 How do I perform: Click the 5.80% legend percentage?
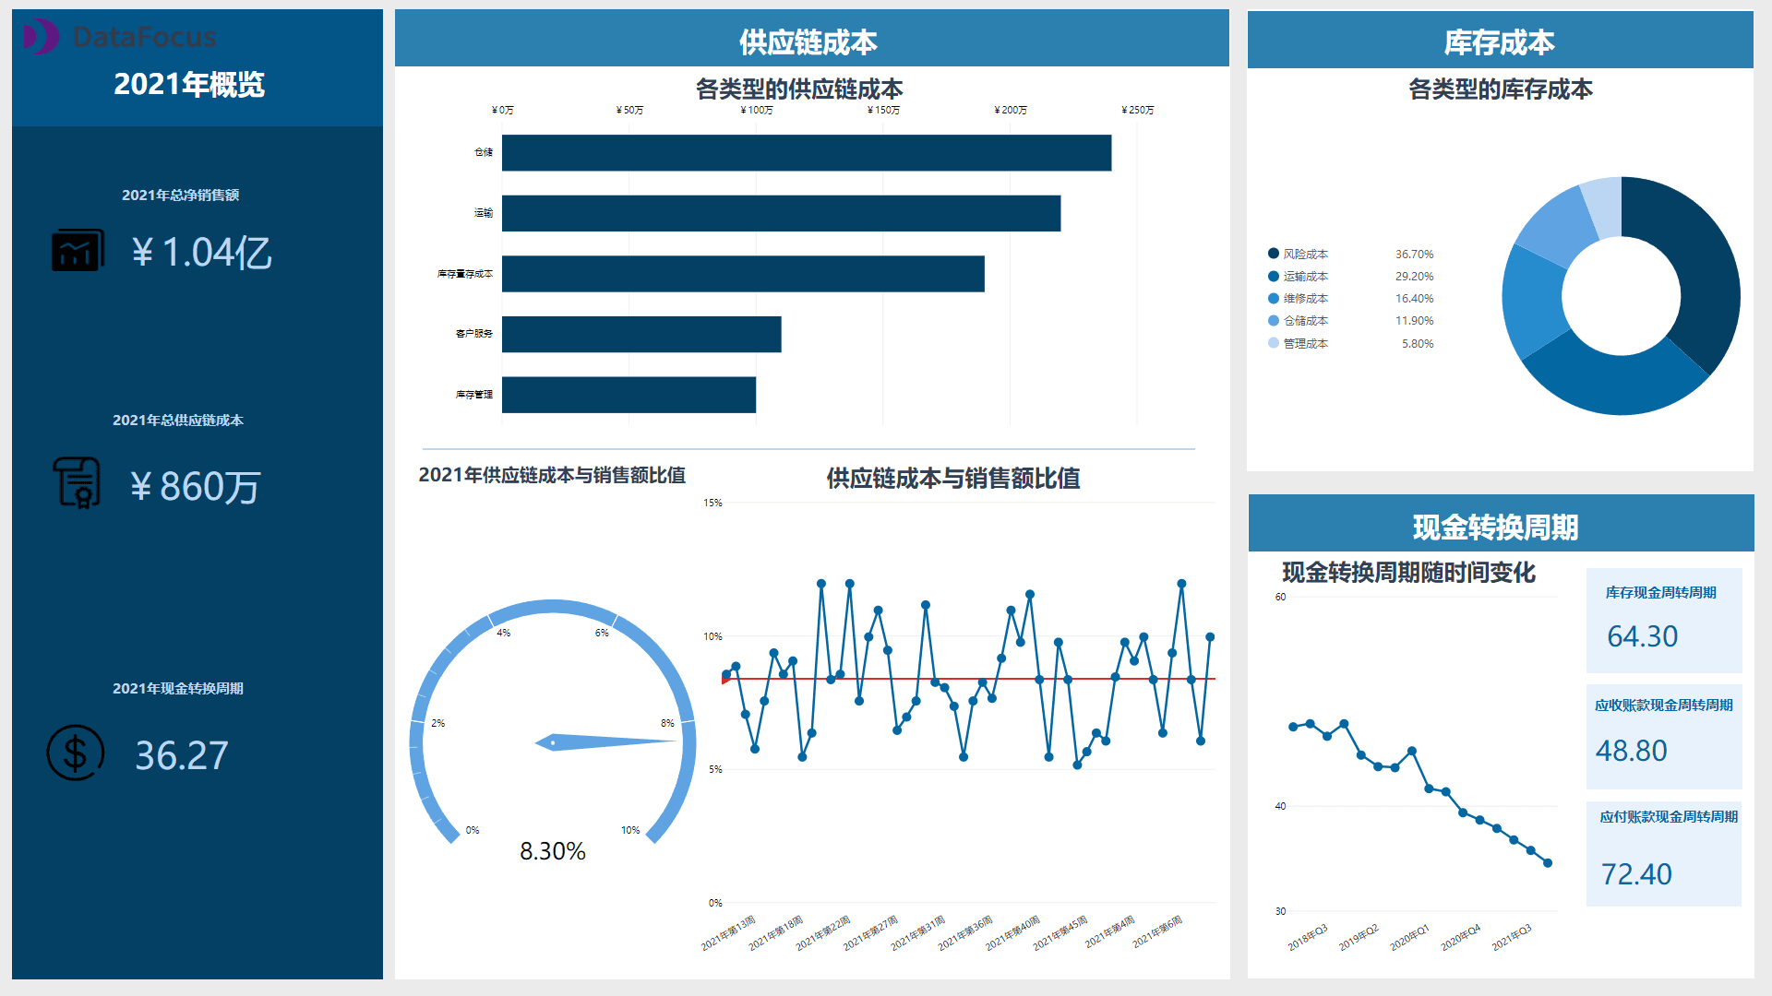pos(1418,343)
